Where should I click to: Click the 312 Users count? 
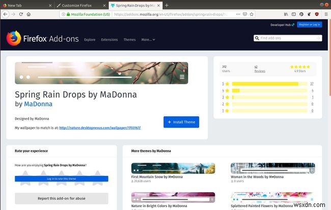point(226,69)
